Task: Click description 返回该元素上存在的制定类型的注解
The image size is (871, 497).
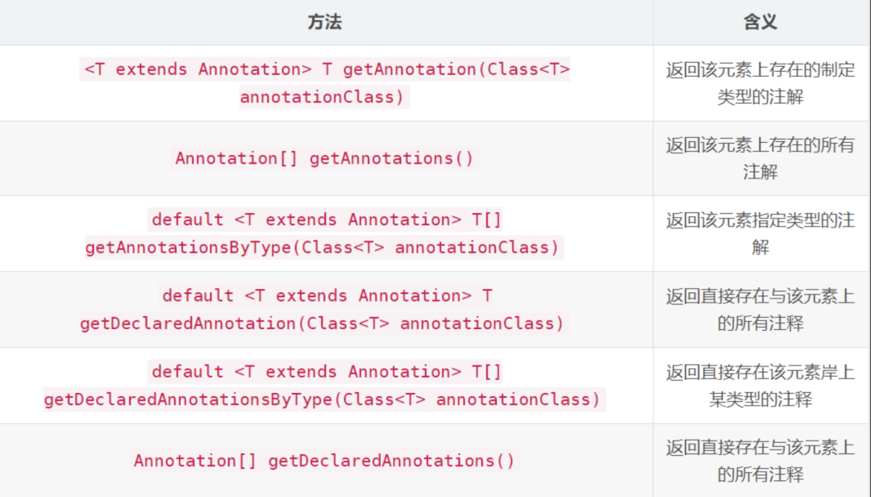Action: [x=760, y=83]
